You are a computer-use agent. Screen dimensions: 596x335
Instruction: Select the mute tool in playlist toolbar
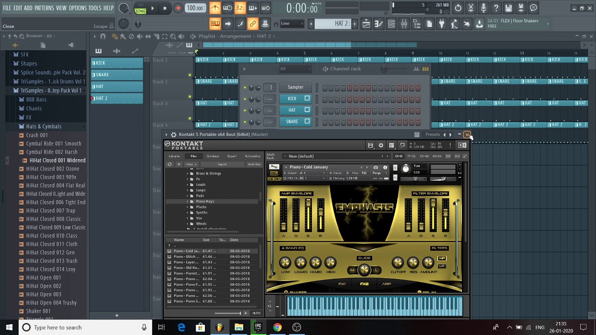click(140, 36)
